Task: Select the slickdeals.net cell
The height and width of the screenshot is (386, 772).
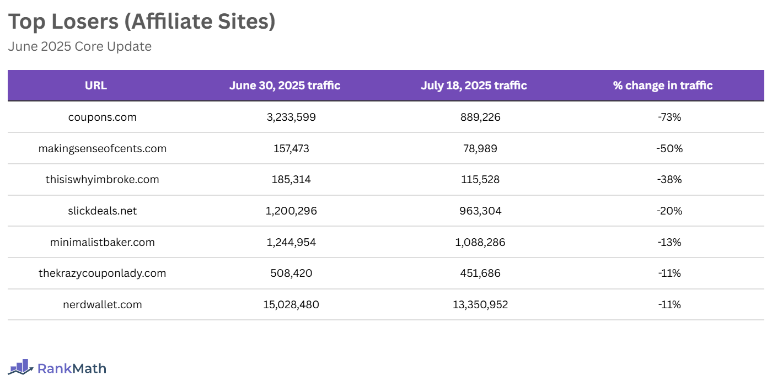Action: (103, 211)
